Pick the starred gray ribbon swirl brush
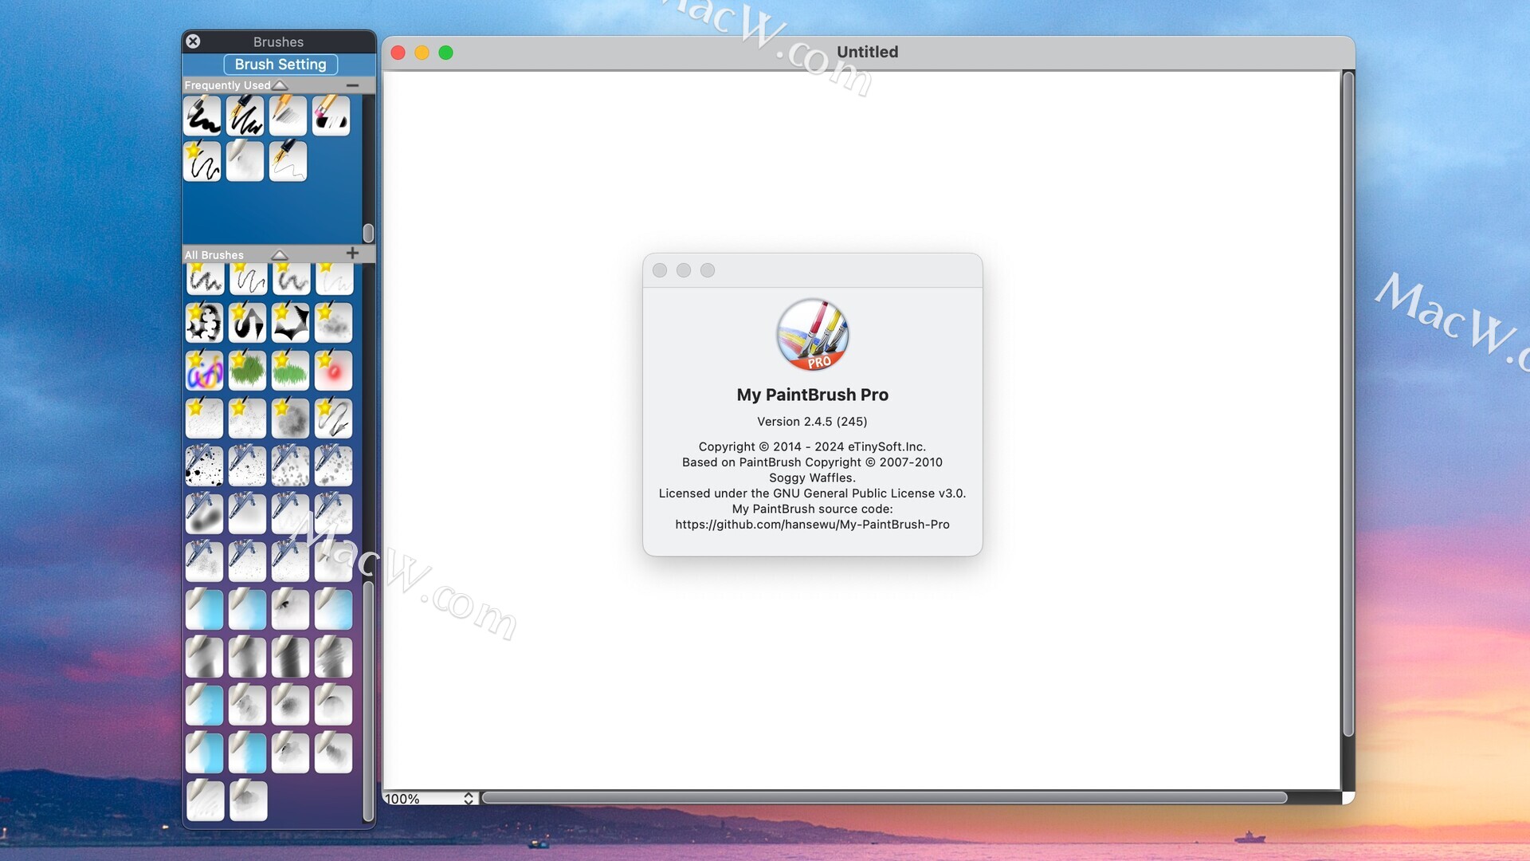The image size is (1530, 861). coord(334,419)
